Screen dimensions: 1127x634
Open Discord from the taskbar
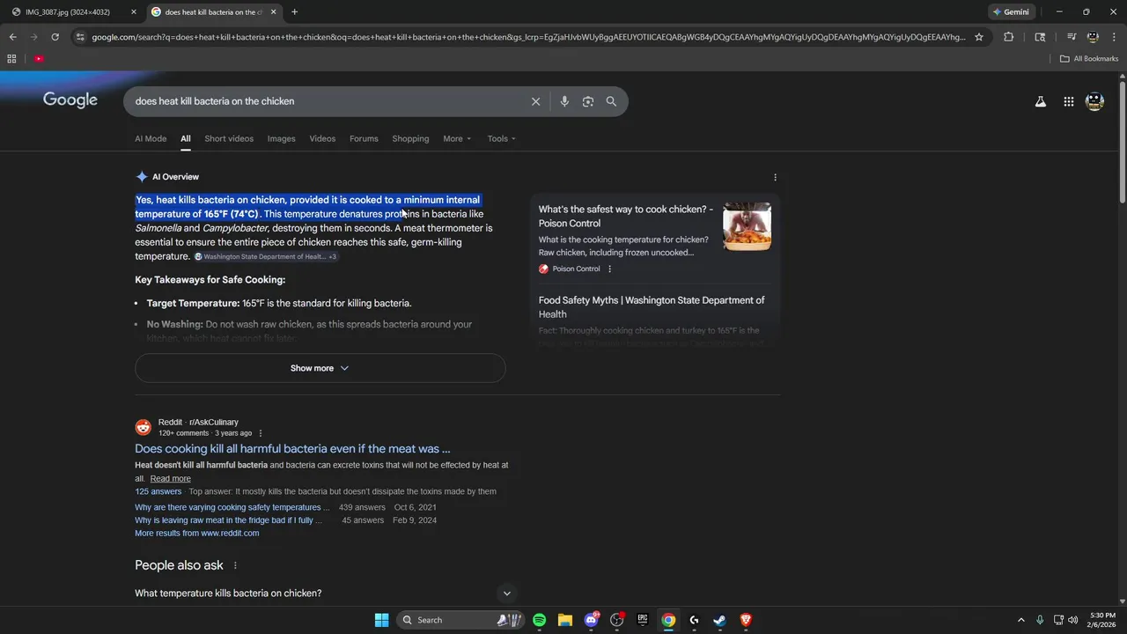click(x=591, y=620)
